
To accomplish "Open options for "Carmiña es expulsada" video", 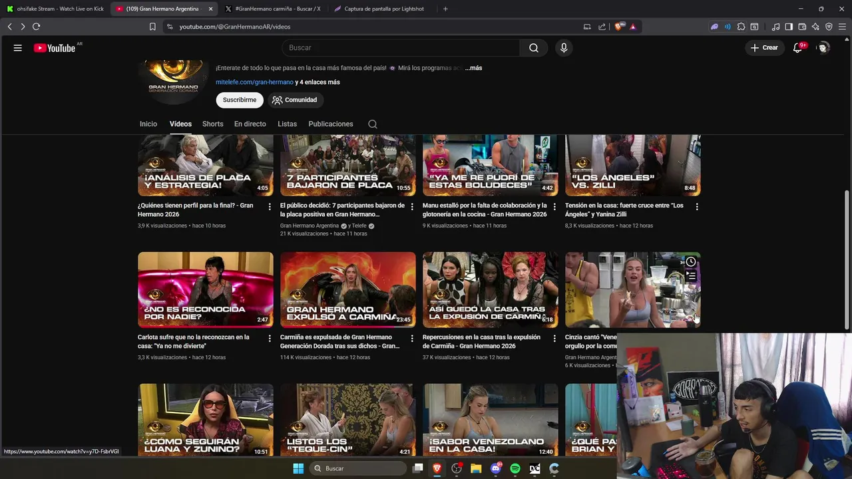I will [x=412, y=339].
